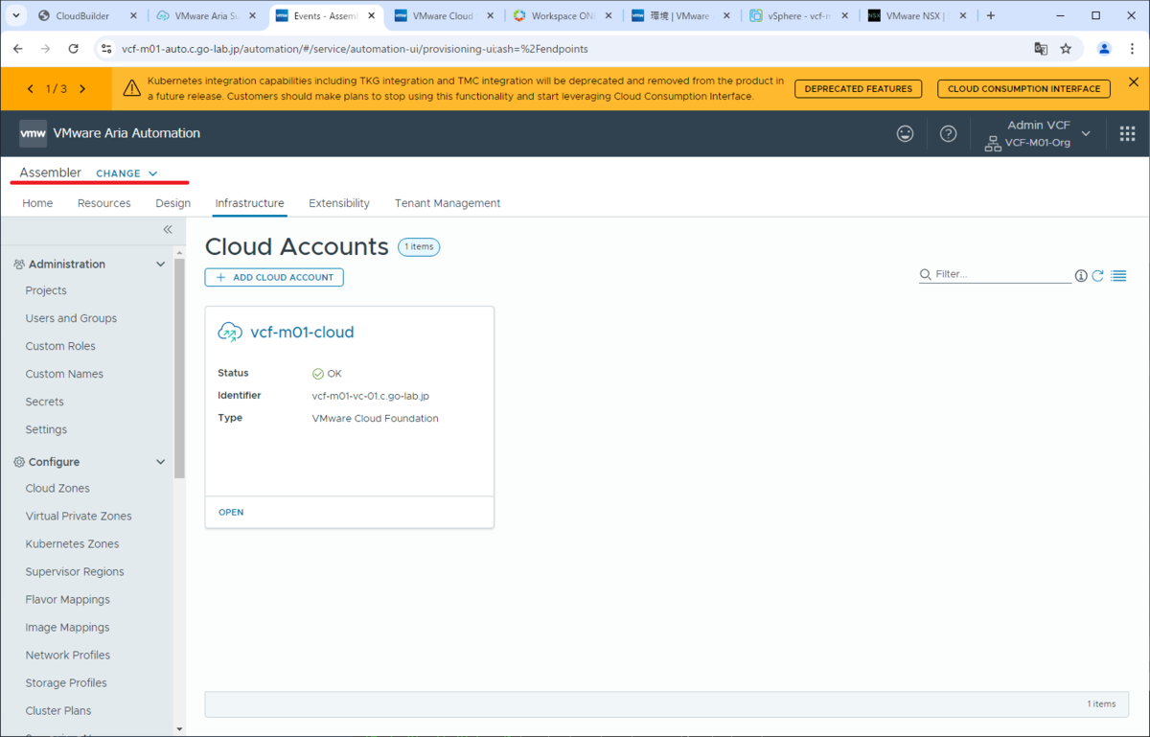This screenshot has width=1150, height=737.
Task: Click the browser reload button
Action: tap(73, 49)
